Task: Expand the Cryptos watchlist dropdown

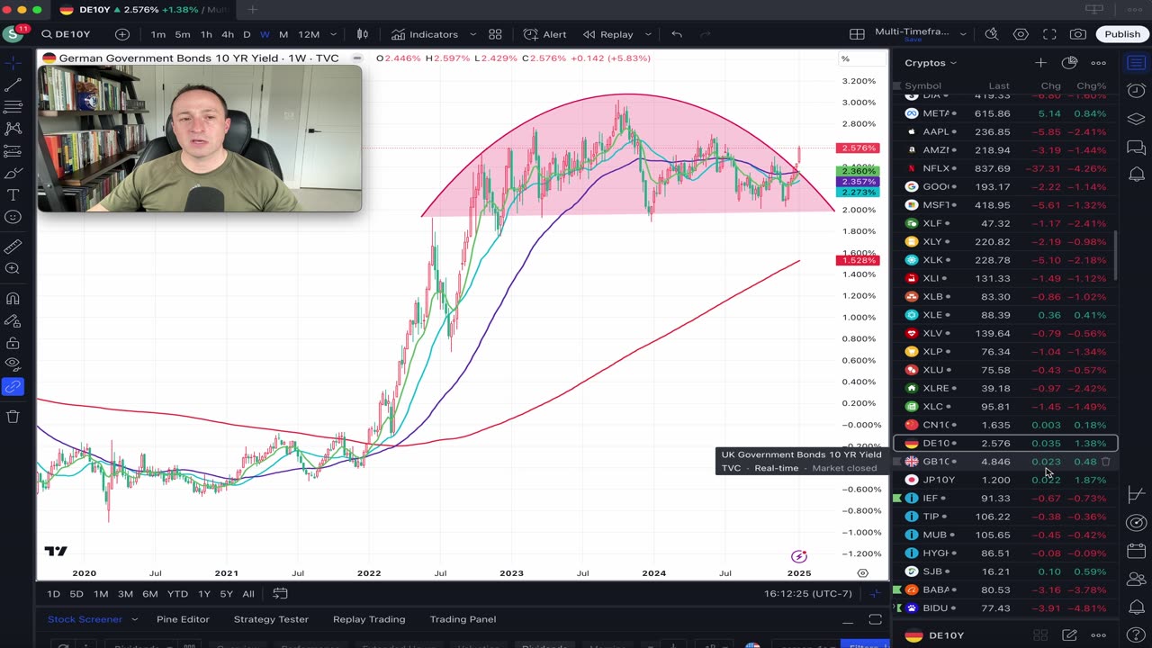Action: pyautogui.click(x=931, y=63)
